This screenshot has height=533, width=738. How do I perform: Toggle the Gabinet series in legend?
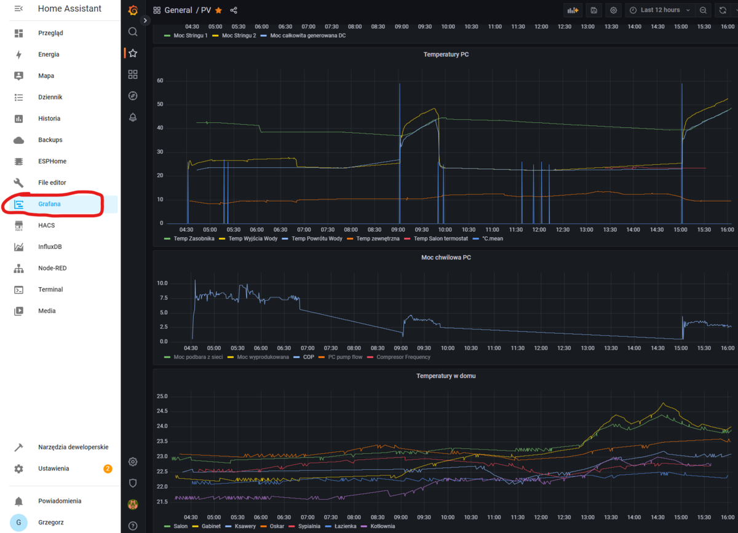click(210, 526)
